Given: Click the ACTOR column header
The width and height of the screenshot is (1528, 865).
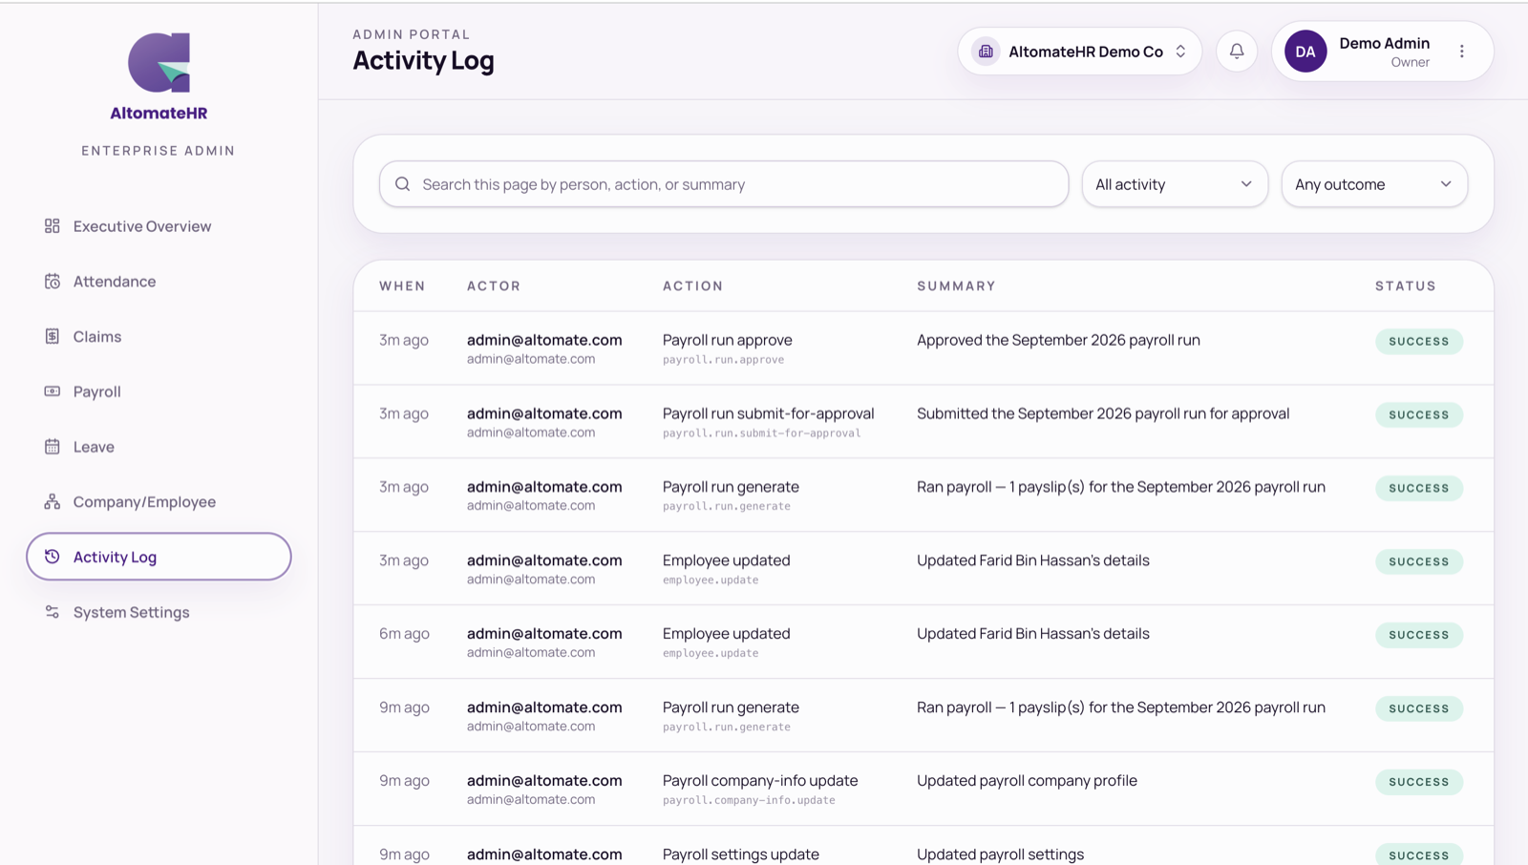Looking at the screenshot, I should click(x=494, y=285).
